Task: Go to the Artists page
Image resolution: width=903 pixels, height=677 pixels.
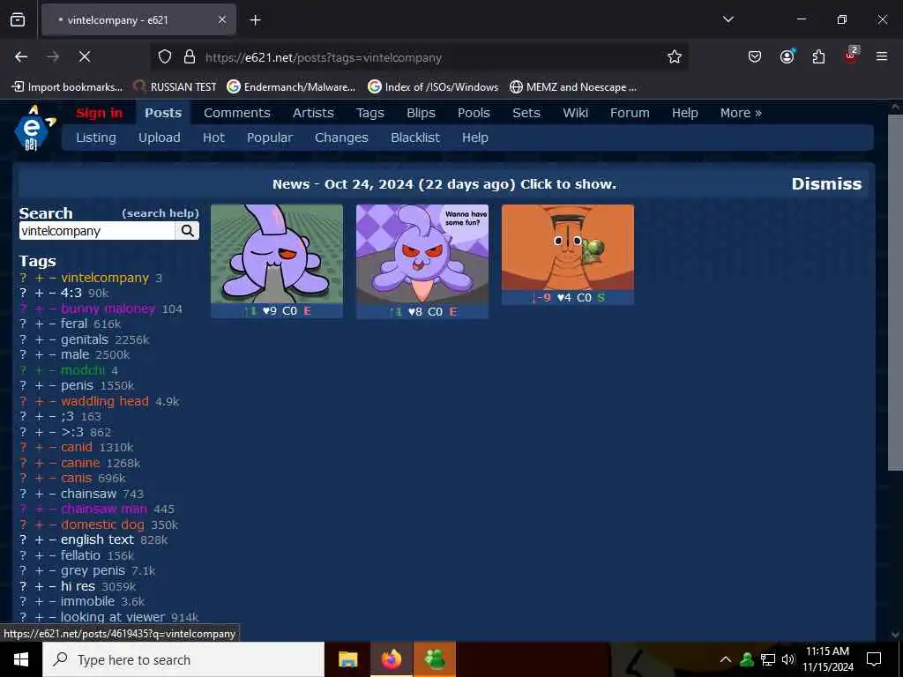Action: (x=313, y=113)
